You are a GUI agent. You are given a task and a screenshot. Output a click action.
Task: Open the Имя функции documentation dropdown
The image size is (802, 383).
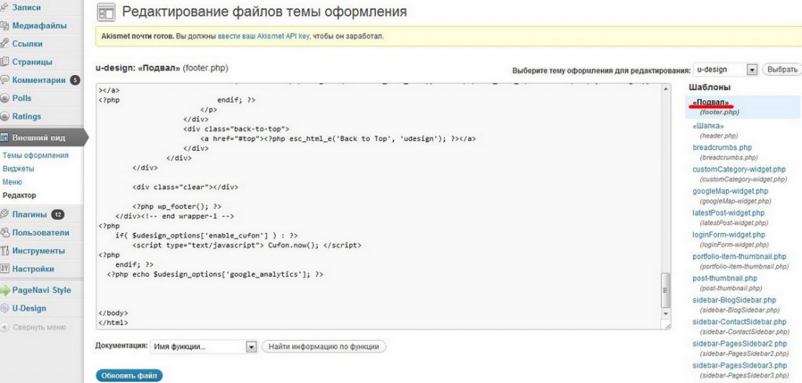click(203, 347)
